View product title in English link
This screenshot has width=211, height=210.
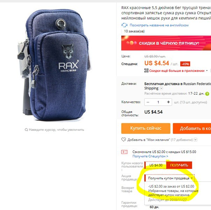point(159,25)
